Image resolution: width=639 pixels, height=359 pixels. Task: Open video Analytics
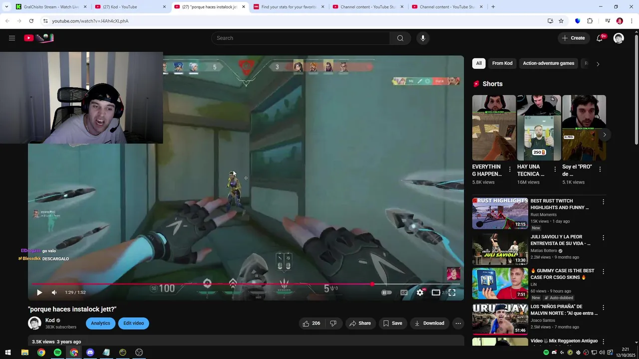(100, 323)
